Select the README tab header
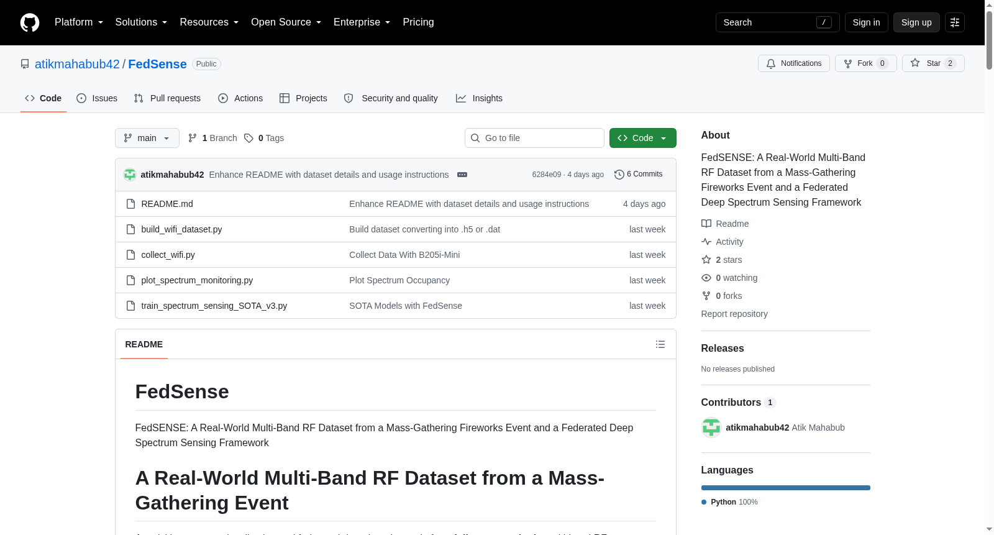 click(x=144, y=344)
